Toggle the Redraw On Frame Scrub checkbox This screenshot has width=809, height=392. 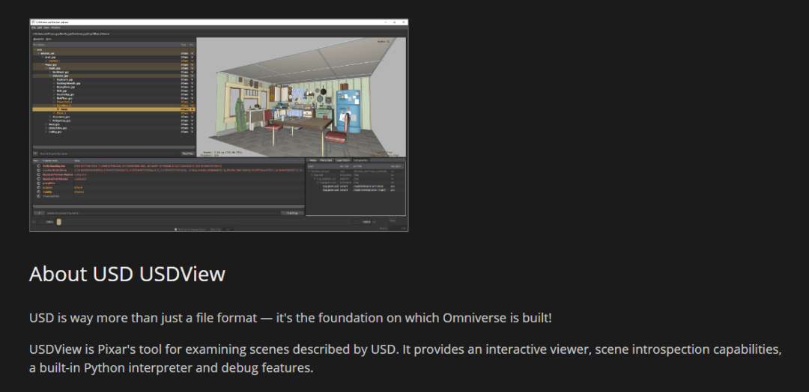175,229
